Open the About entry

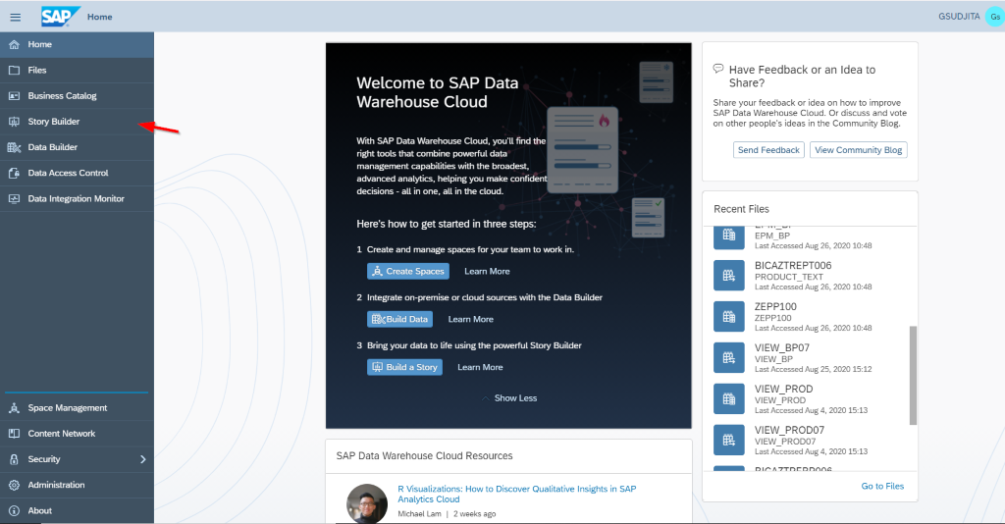pyautogui.click(x=77, y=510)
